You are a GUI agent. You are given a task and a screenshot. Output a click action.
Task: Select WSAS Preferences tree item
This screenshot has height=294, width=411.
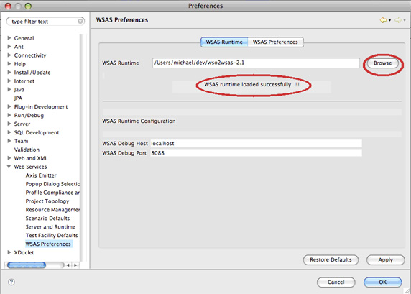click(x=48, y=244)
